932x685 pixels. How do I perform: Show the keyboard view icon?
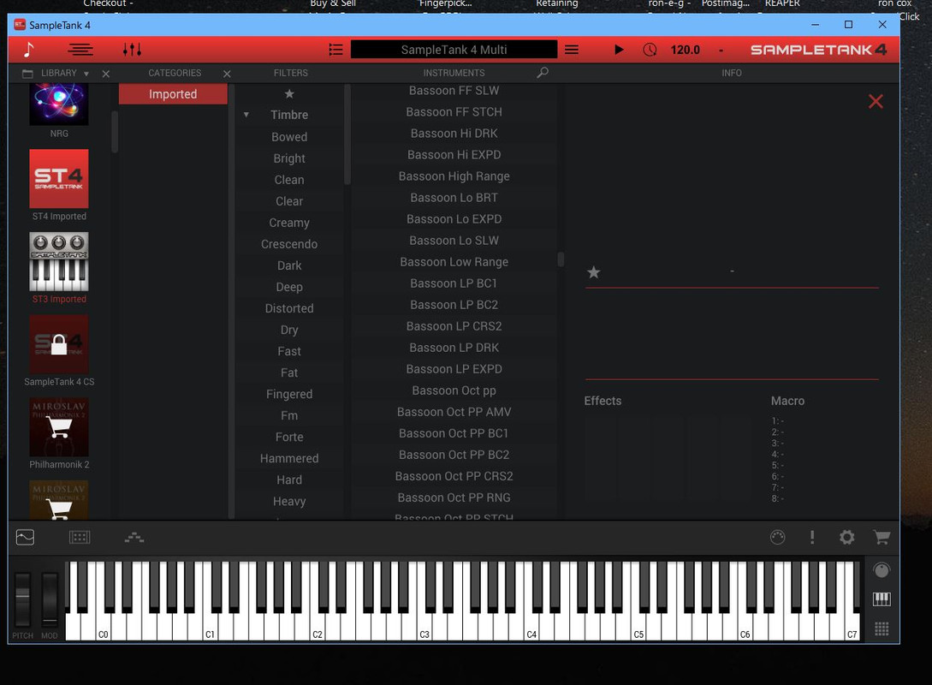click(x=882, y=599)
